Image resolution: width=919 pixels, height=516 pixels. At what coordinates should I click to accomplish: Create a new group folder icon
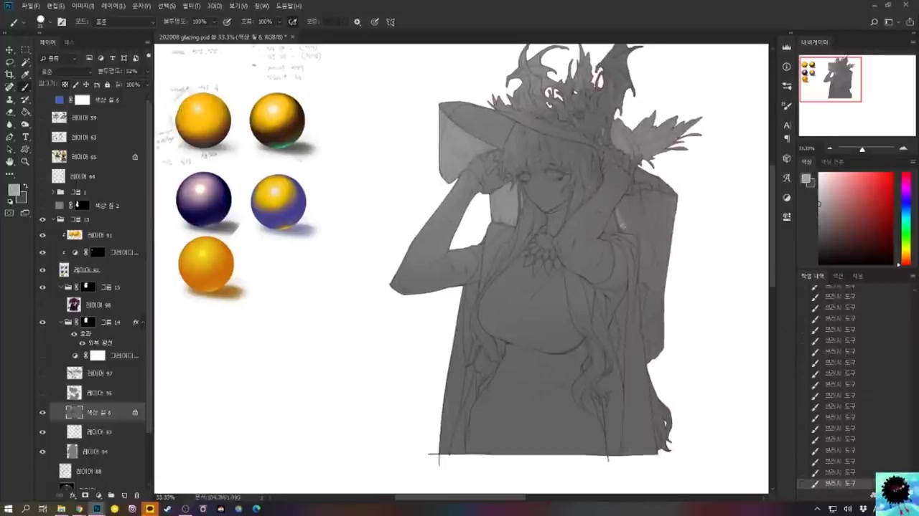[x=111, y=495]
